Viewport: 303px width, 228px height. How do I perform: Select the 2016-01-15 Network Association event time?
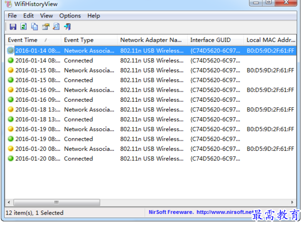click(38, 70)
